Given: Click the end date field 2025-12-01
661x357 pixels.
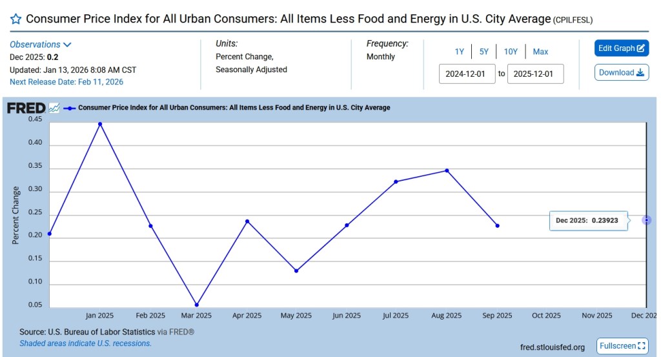Looking at the screenshot, I should tap(535, 74).
